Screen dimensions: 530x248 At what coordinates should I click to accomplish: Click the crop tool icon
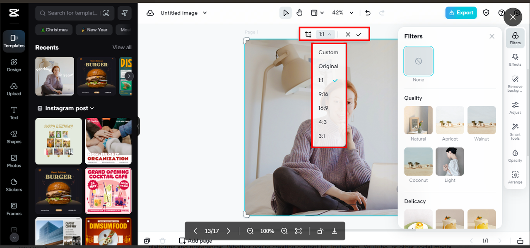308,34
